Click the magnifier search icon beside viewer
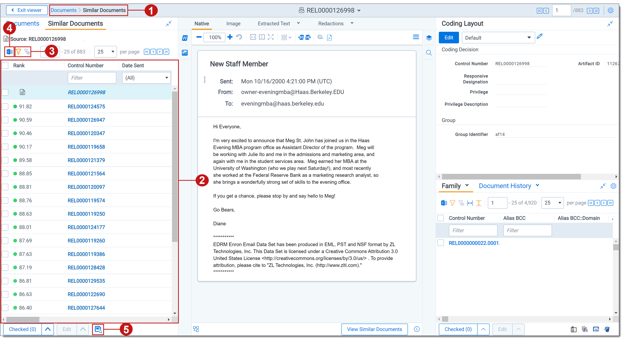 [429, 53]
